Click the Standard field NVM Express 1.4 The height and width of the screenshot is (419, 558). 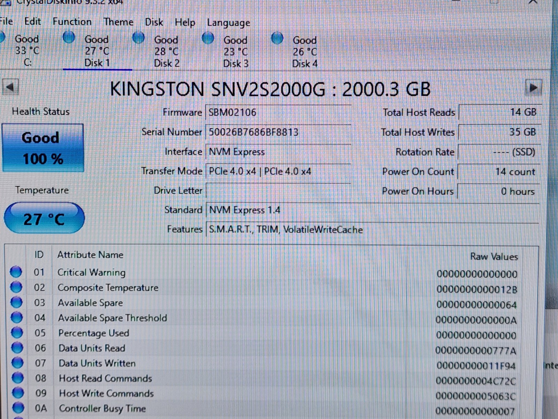click(x=372, y=210)
